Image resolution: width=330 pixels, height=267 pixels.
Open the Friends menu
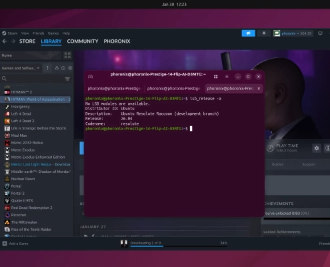38,33
